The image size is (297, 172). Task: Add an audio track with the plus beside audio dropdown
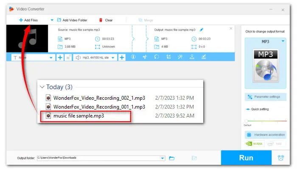[x=122, y=57]
